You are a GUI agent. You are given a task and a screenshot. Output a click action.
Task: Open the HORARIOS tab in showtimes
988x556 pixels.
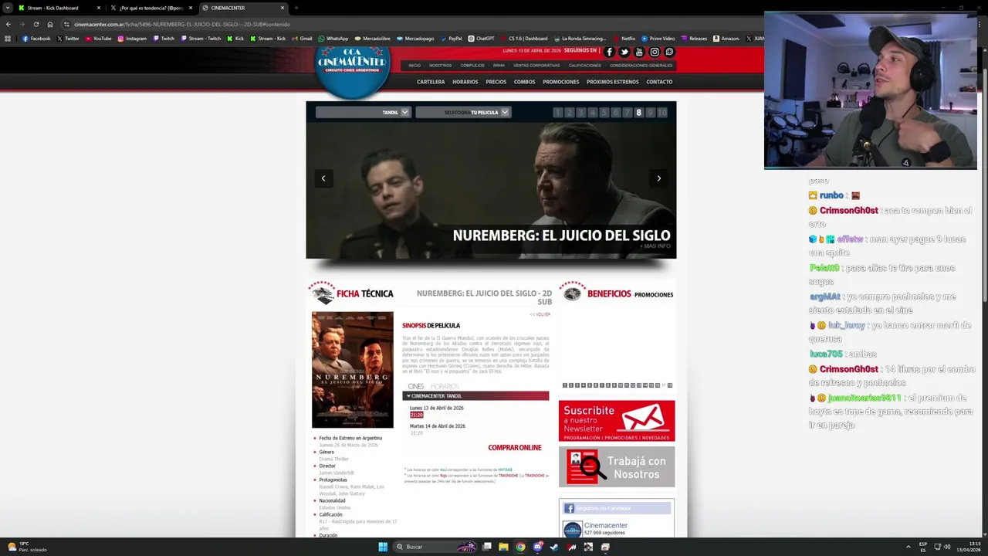pos(445,386)
